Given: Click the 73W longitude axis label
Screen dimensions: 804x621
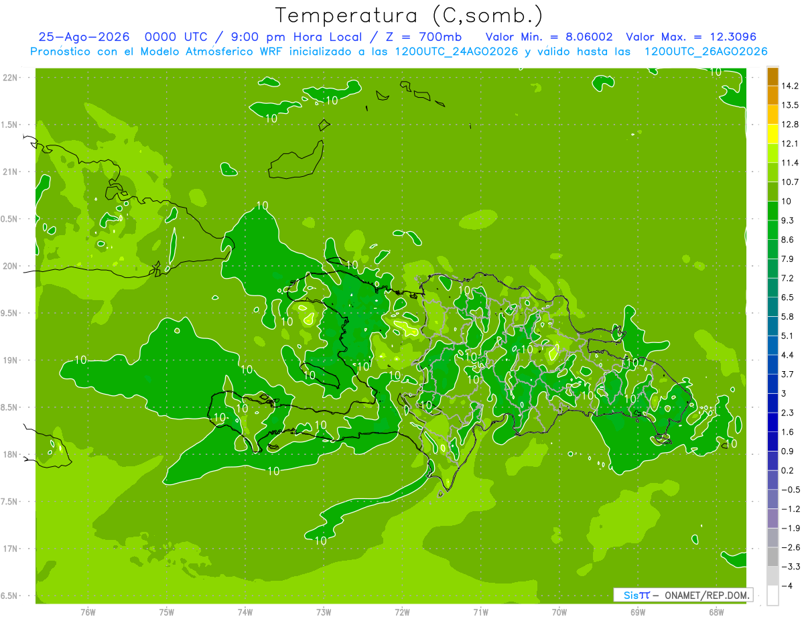Looking at the screenshot, I should (x=324, y=612).
